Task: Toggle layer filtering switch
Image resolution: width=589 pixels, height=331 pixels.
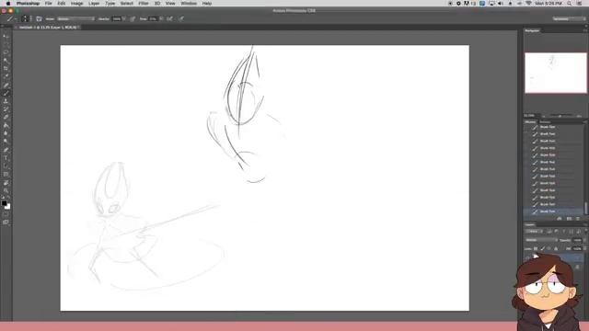Action: coord(586,231)
